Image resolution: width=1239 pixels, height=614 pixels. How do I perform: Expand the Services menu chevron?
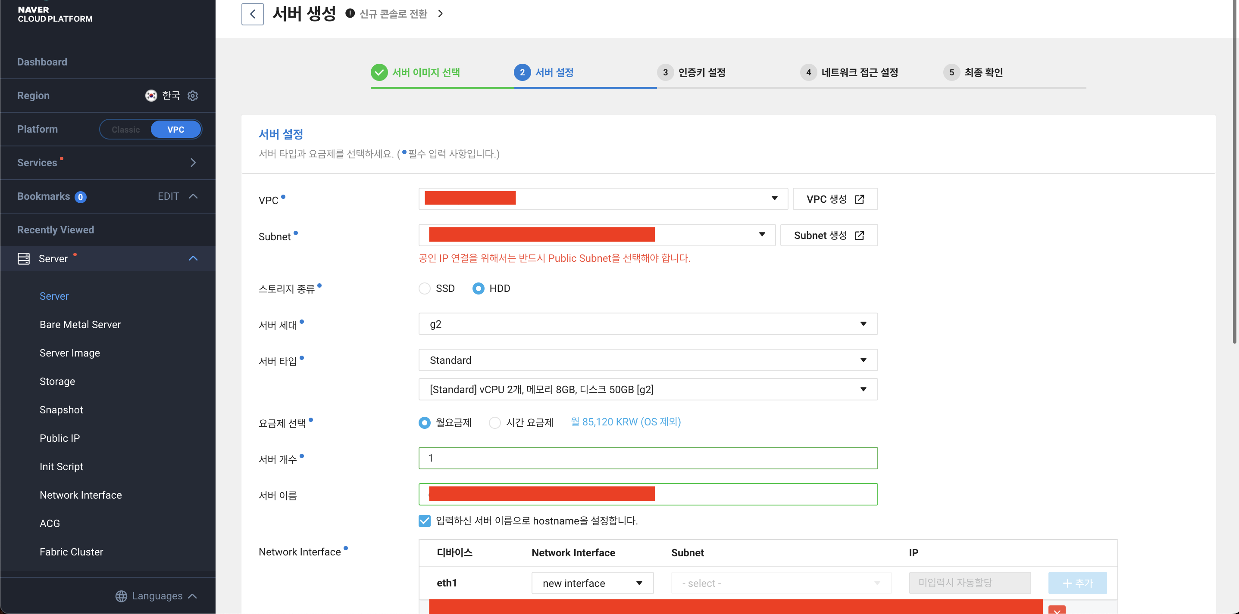193,163
